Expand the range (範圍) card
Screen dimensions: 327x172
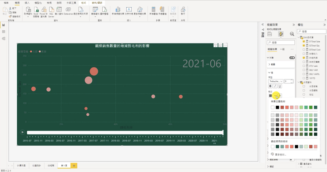(x=269, y=64)
